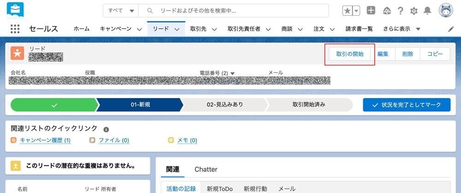Open the 取引先責任者 tab

[244, 29]
